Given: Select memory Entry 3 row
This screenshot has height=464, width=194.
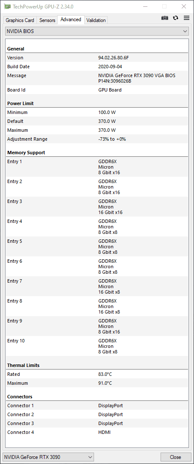Looking at the screenshot, I should click(97, 206).
